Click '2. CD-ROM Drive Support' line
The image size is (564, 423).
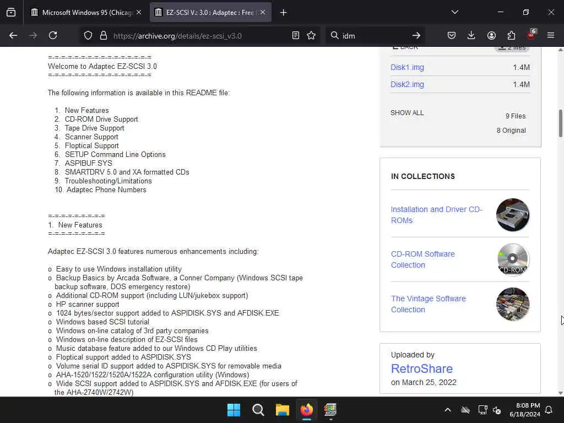pos(96,119)
